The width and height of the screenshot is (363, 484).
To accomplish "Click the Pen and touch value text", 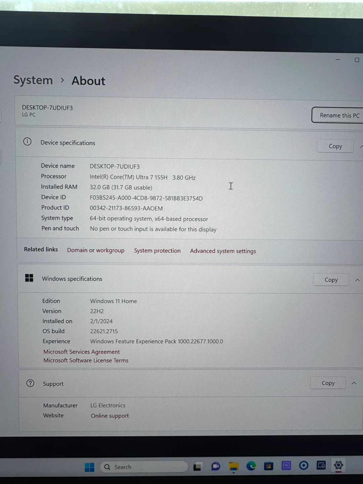I will pos(153,229).
